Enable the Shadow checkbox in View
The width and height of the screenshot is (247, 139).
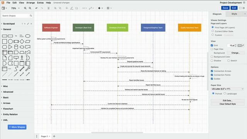(212, 61)
